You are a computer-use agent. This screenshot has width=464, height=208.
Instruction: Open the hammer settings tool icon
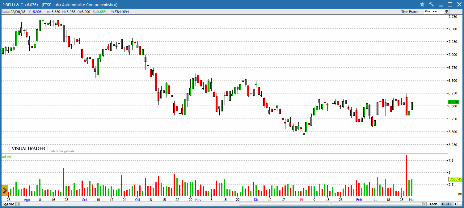click(431, 4)
